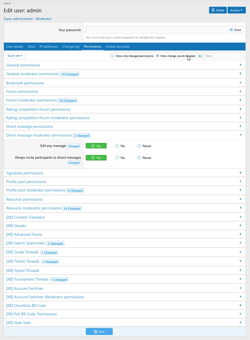Screen dimensions: 250x340
Task: Expand General permissions arrow
Action: [x=240, y=65]
